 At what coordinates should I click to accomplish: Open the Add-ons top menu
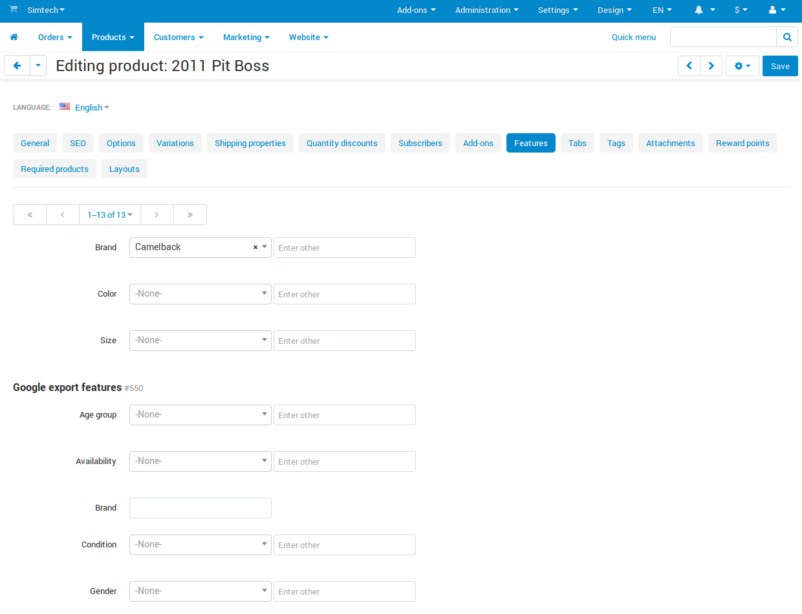[x=417, y=10]
